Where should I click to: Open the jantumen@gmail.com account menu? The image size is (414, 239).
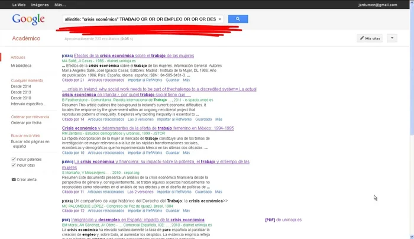[x=377, y=5]
